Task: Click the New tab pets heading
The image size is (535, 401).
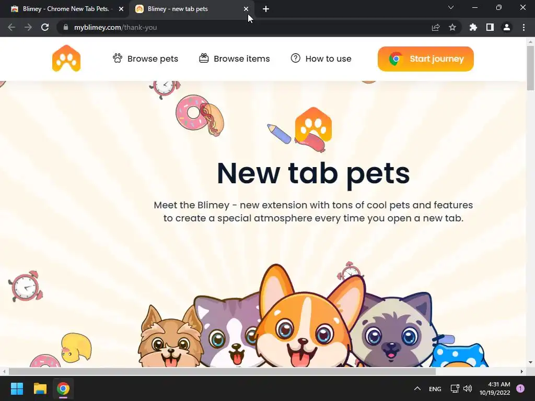Action: 313,173
